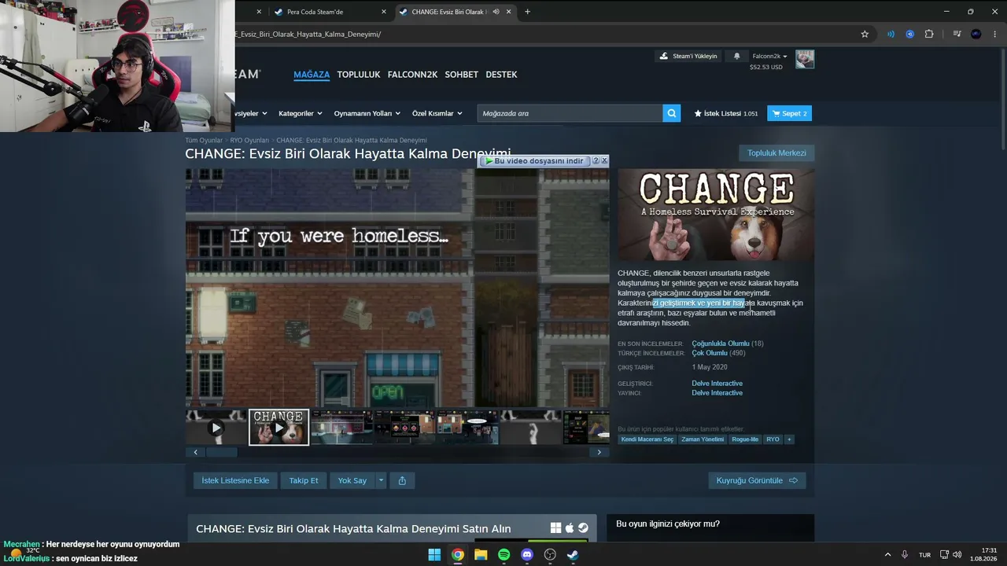Expand more tags with the plus button
The image size is (1007, 566).
[789, 439]
